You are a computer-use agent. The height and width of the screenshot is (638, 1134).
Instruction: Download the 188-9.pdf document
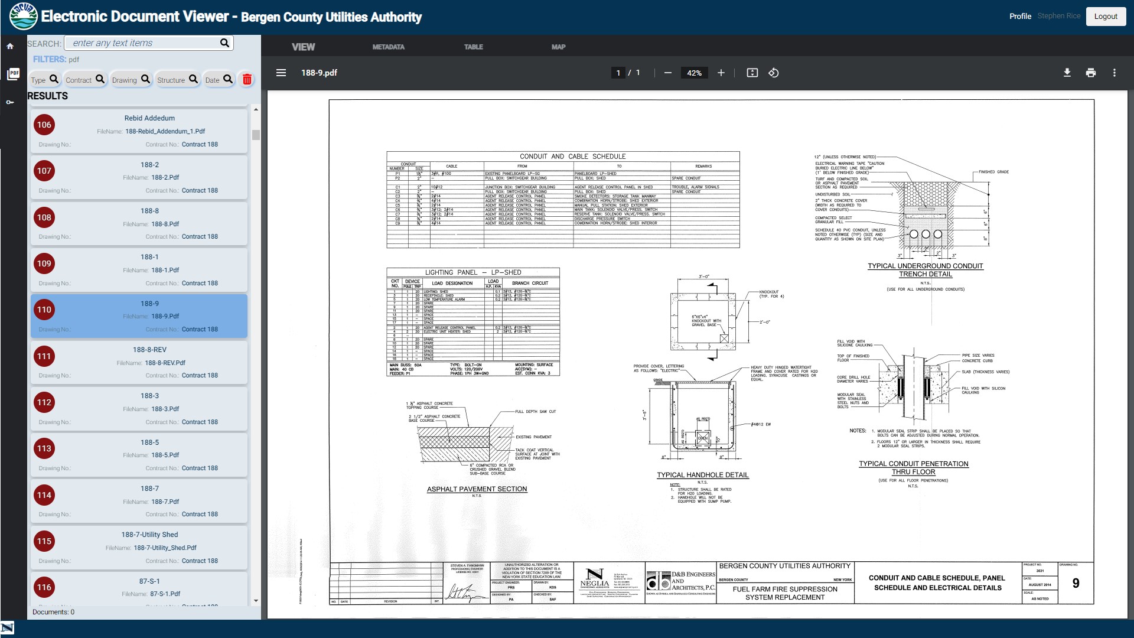click(x=1067, y=73)
